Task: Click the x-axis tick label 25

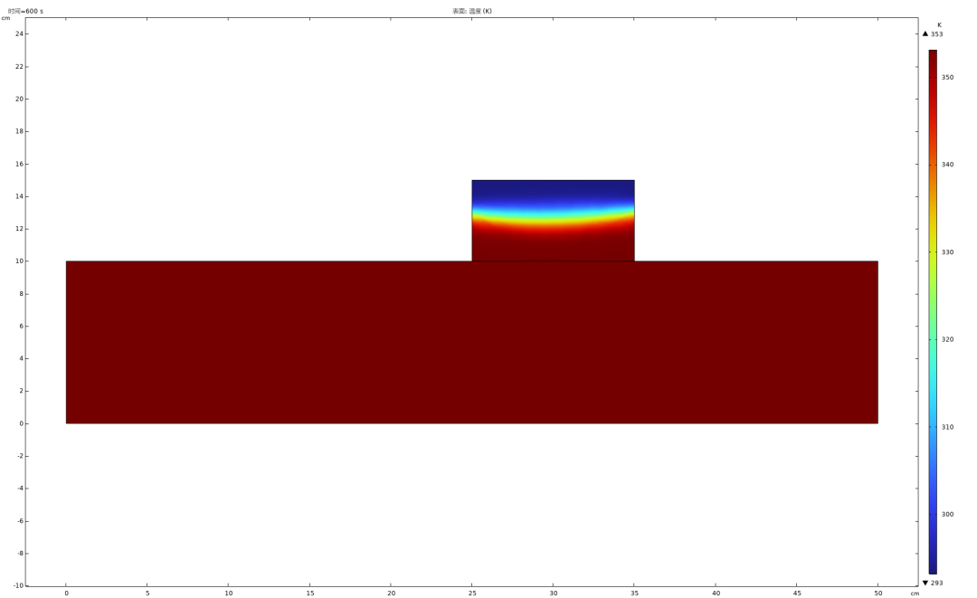Action: 472,593
